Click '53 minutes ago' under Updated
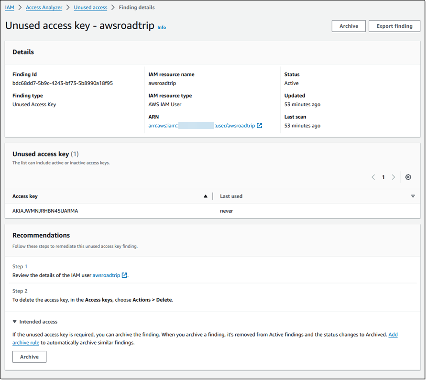The width and height of the screenshot is (427, 381). point(302,105)
